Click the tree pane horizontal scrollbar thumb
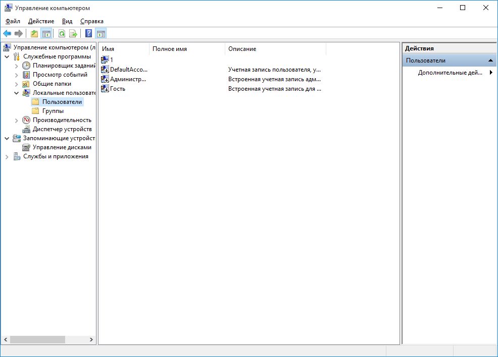Image resolution: width=498 pixels, height=357 pixels. (37, 340)
